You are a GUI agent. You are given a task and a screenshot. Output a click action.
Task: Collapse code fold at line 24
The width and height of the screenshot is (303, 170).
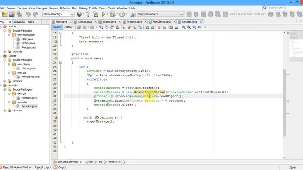pos(61,62)
